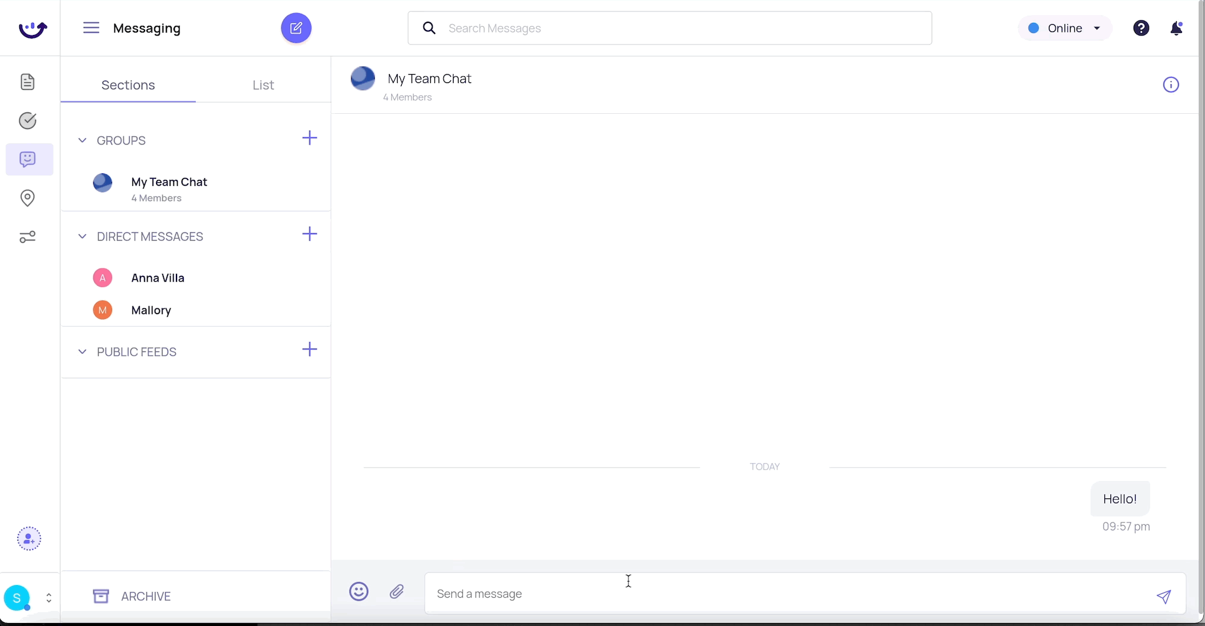Collapse the GROUPS section
This screenshot has width=1205, height=626.
[x=83, y=140]
